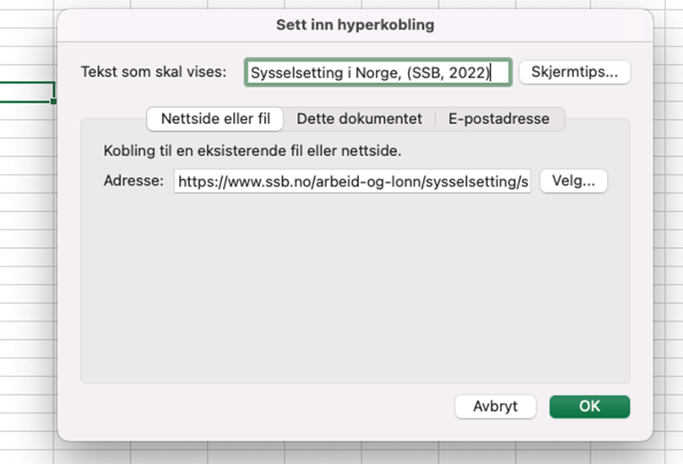Confirm the hyperlink with OK
This screenshot has height=464, width=683.
(x=589, y=406)
